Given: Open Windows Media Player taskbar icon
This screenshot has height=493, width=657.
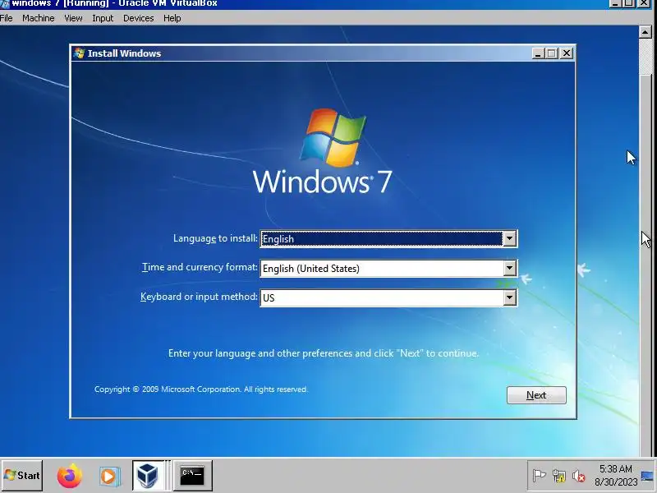Looking at the screenshot, I should (x=109, y=477).
